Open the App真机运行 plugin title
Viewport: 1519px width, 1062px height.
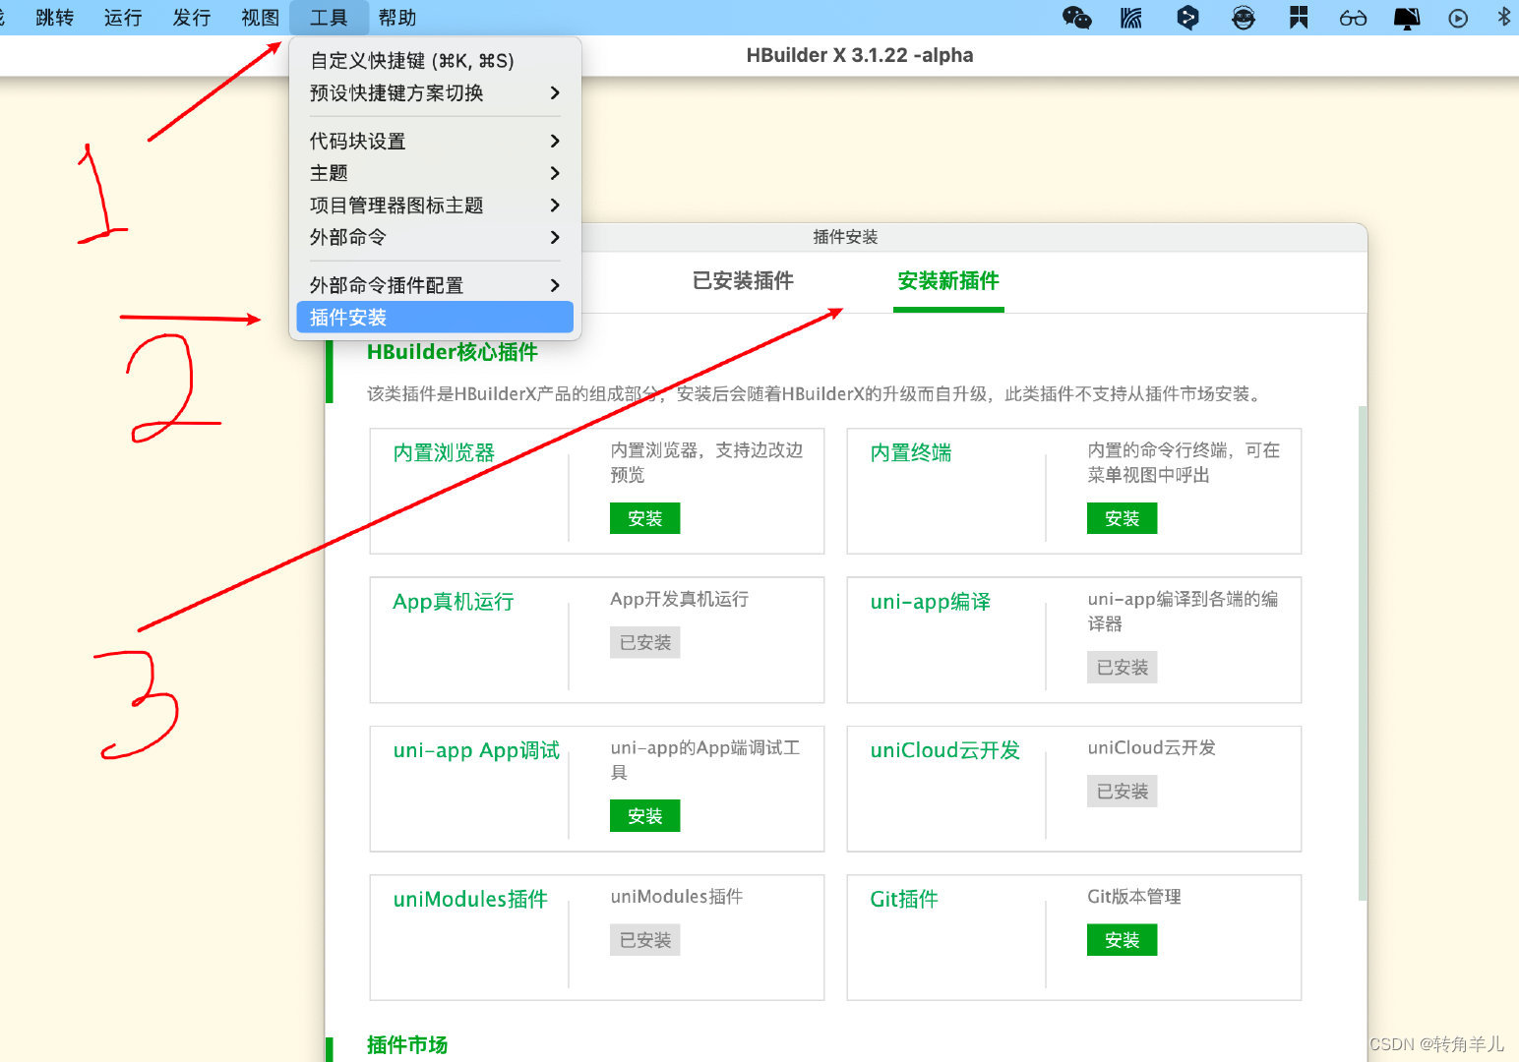click(454, 602)
